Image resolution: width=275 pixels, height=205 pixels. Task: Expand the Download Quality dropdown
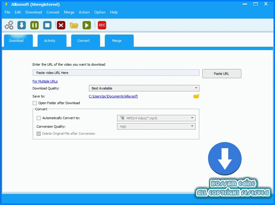pyautogui.click(x=144, y=88)
